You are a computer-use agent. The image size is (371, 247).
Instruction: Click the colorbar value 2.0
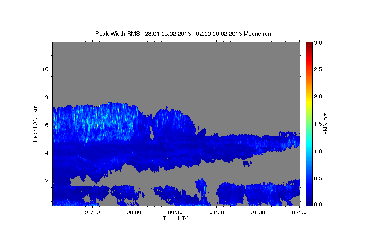pos(318,96)
